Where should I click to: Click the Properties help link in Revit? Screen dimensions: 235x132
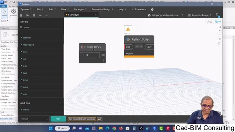click(6, 118)
